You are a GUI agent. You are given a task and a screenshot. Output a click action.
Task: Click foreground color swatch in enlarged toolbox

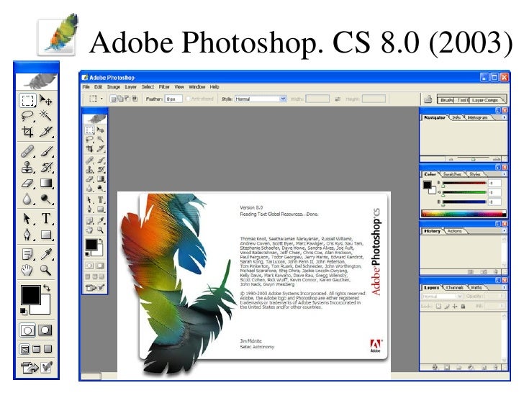pos(31,294)
